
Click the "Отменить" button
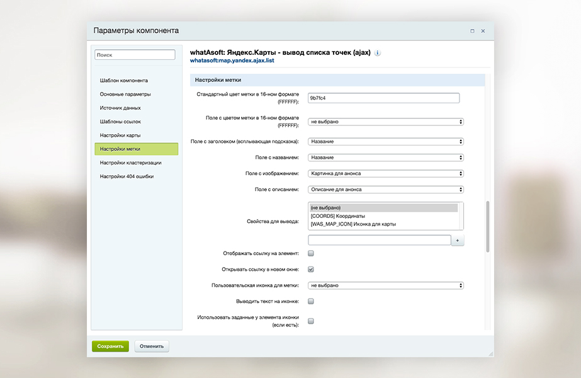click(x=152, y=346)
